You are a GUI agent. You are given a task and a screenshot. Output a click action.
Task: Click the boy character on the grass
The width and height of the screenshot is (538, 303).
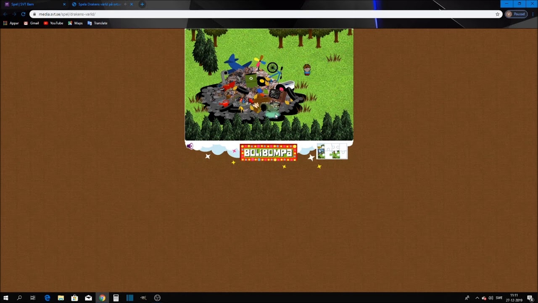[x=307, y=70]
